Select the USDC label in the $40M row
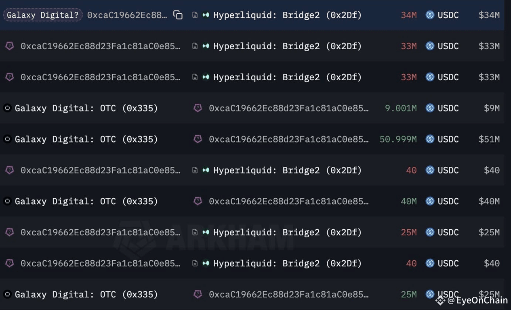This screenshot has width=511, height=310. click(448, 201)
